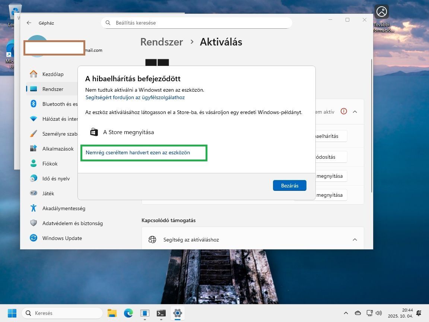Click the Store bag icon in dialog
Viewport: 429px width, 322px height.
(x=94, y=132)
